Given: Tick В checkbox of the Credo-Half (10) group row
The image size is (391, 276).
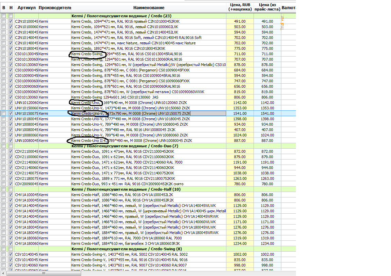Looking at the screenshot, I should coord(3,189).
